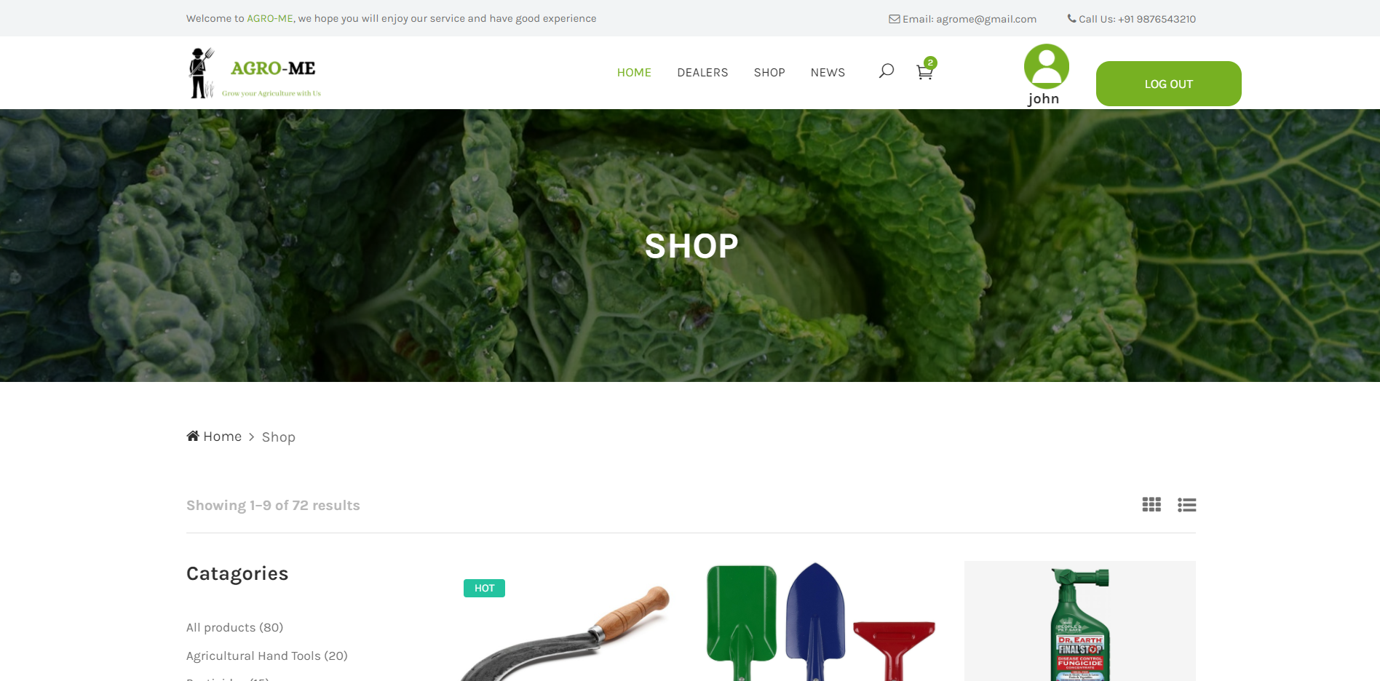This screenshot has height=681, width=1380.
Task: Select All products (80) category
Action: click(234, 627)
